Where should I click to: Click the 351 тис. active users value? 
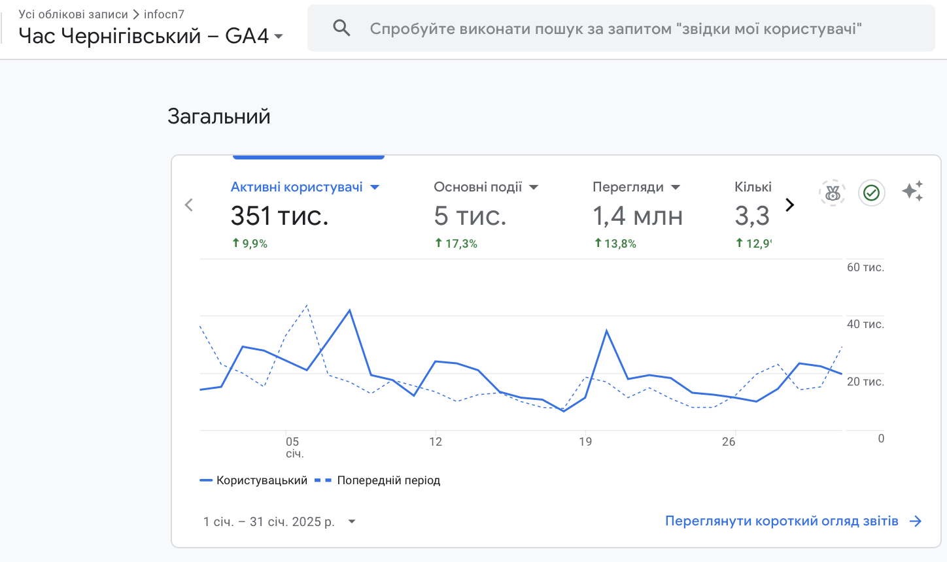coord(279,216)
